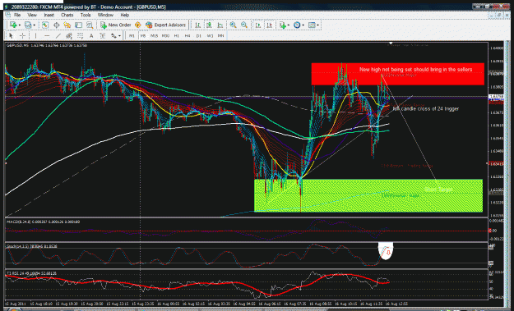Switch chart to line chart mode

click(x=220, y=25)
